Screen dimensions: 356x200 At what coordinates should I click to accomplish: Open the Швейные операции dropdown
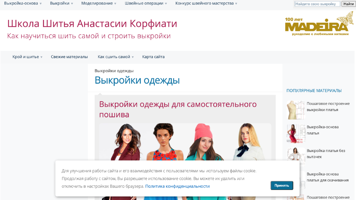point(144,4)
